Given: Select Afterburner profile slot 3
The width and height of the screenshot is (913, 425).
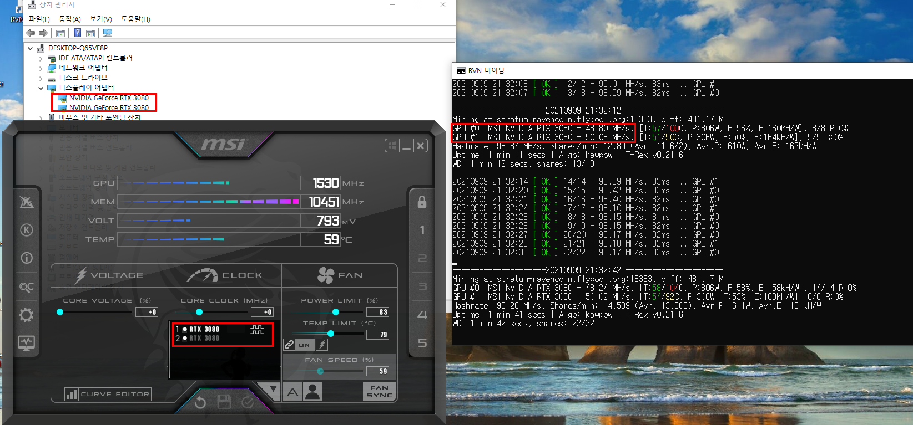Looking at the screenshot, I should (x=422, y=286).
